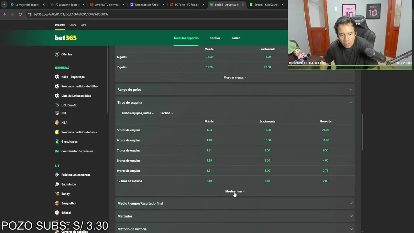Bet Exactamente 10 tiros de esquina 8.00

point(267,181)
